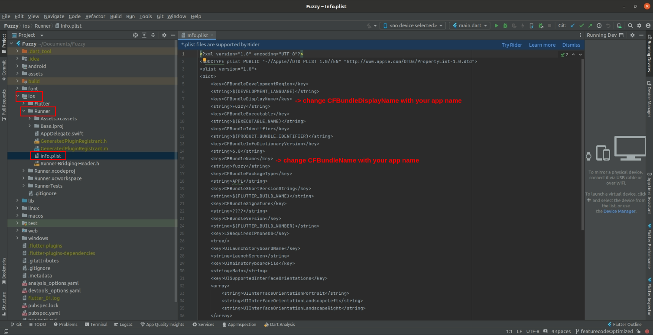Open Search Everywhere magnifier icon
Image resolution: width=653 pixels, height=335 pixels.
(x=630, y=26)
